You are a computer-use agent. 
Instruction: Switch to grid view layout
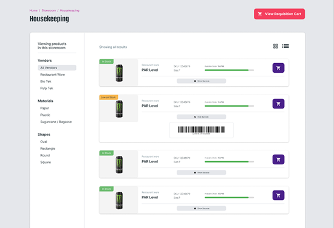click(x=276, y=46)
